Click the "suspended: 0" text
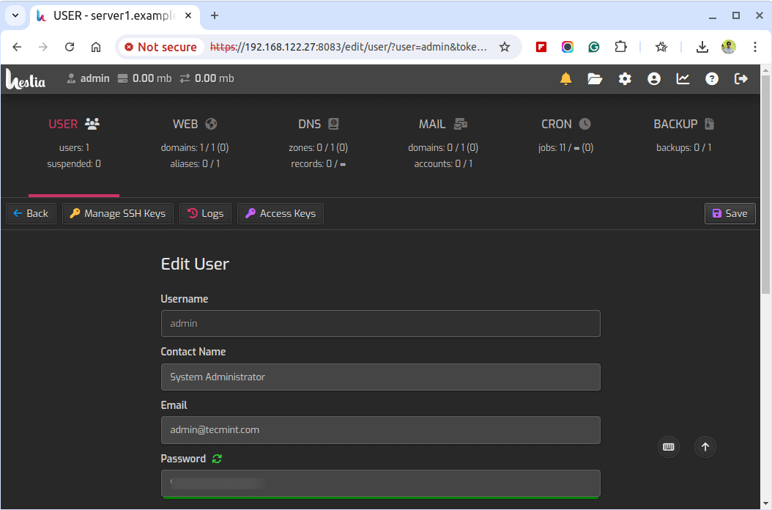 [x=74, y=163]
